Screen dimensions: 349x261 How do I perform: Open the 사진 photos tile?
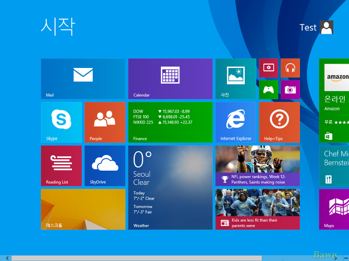(x=236, y=79)
